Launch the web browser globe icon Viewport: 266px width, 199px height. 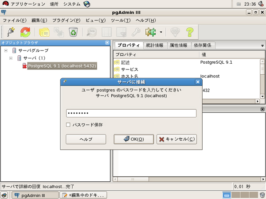coord(87,4)
